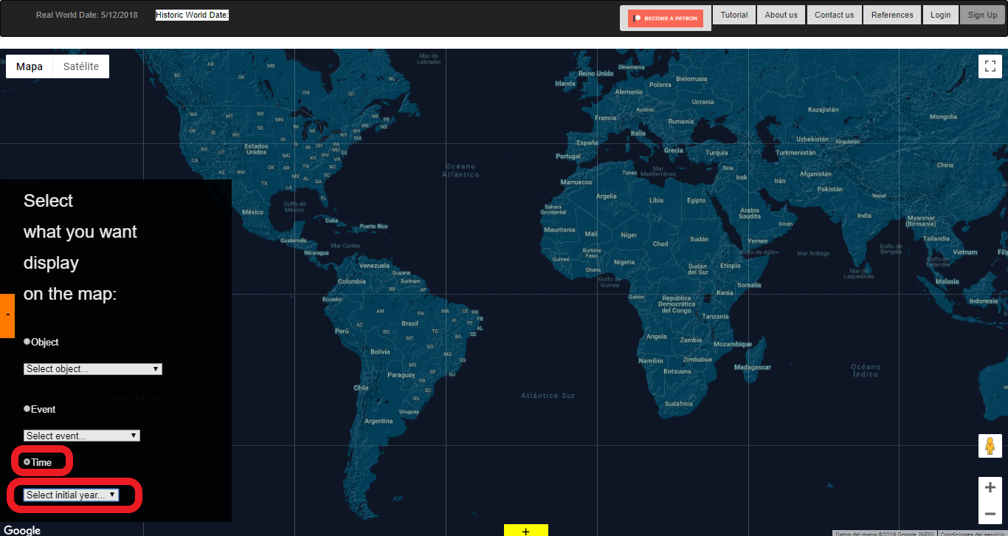Screen dimensions: 1008x536
Task: Click the Océano Índico map label
Action: pyautogui.click(x=866, y=371)
